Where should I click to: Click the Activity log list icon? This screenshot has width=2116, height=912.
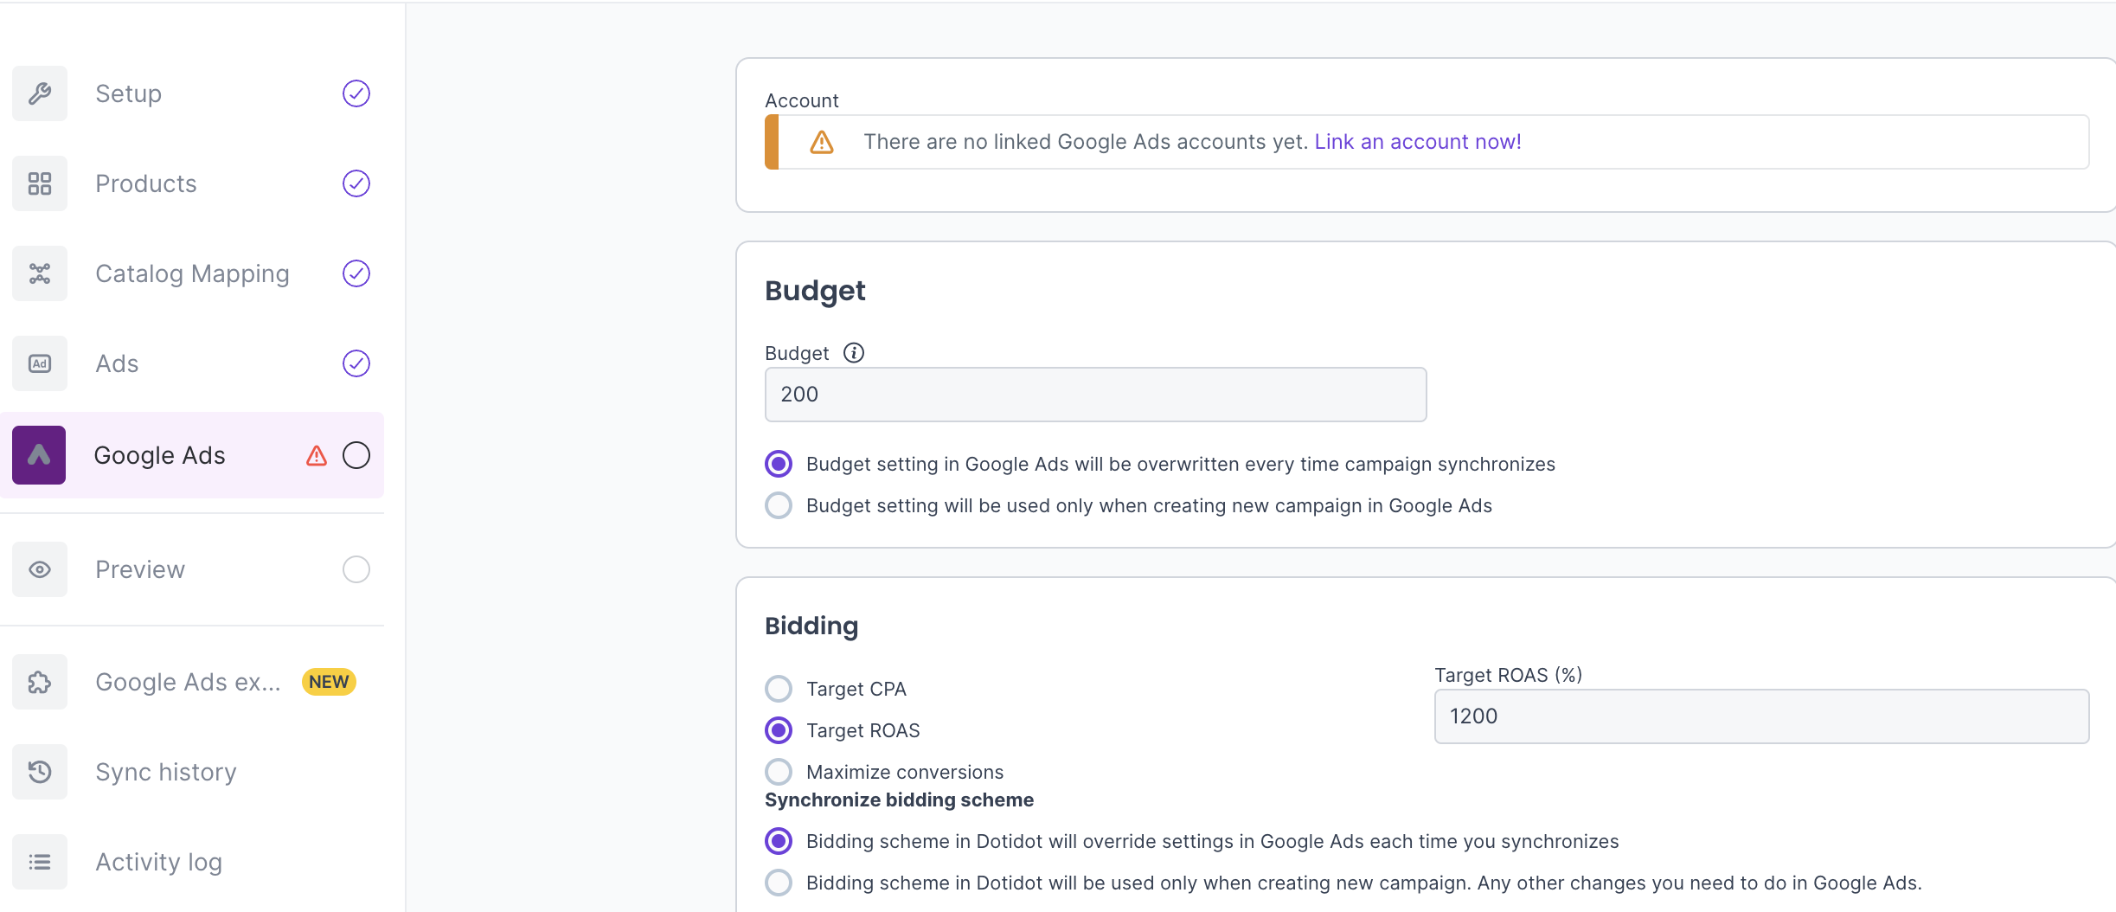(x=40, y=862)
